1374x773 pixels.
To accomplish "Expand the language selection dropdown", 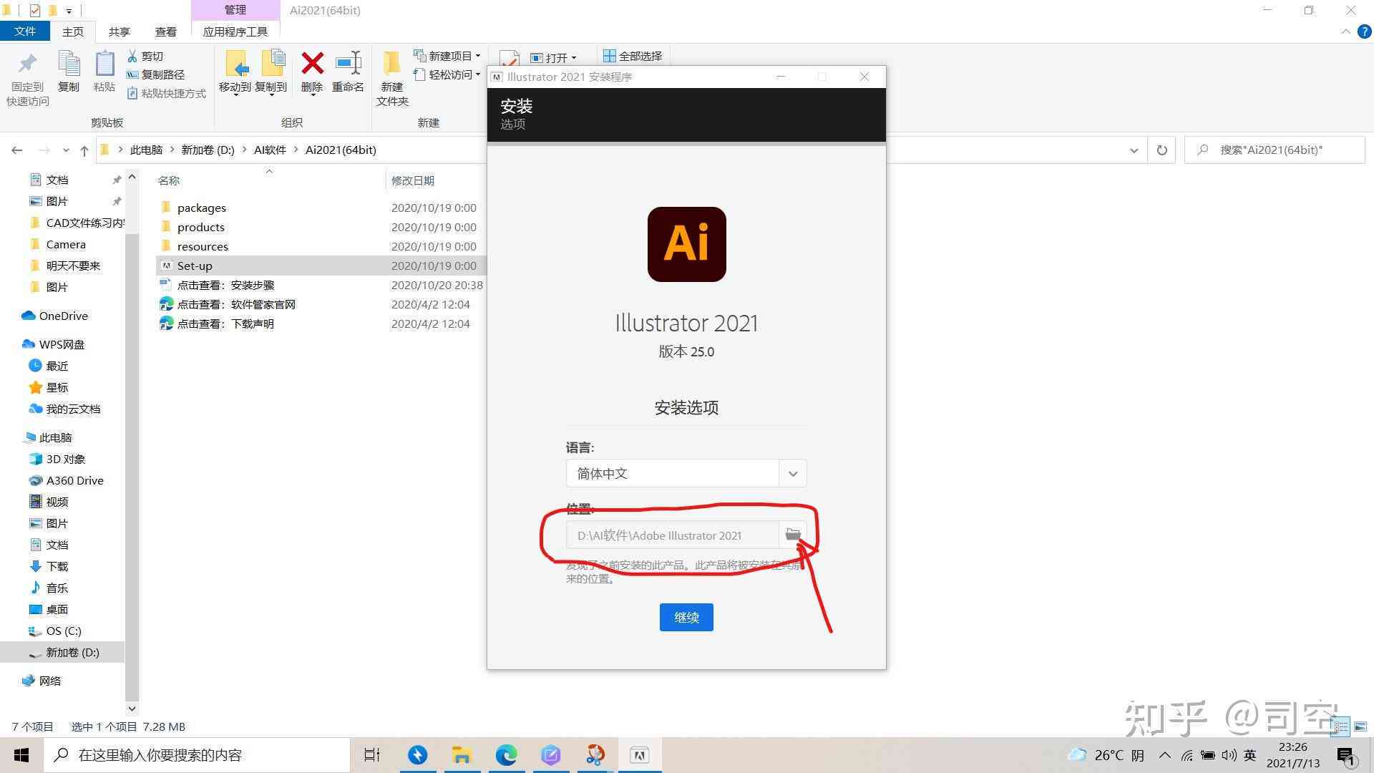I will [x=791, y=474].
